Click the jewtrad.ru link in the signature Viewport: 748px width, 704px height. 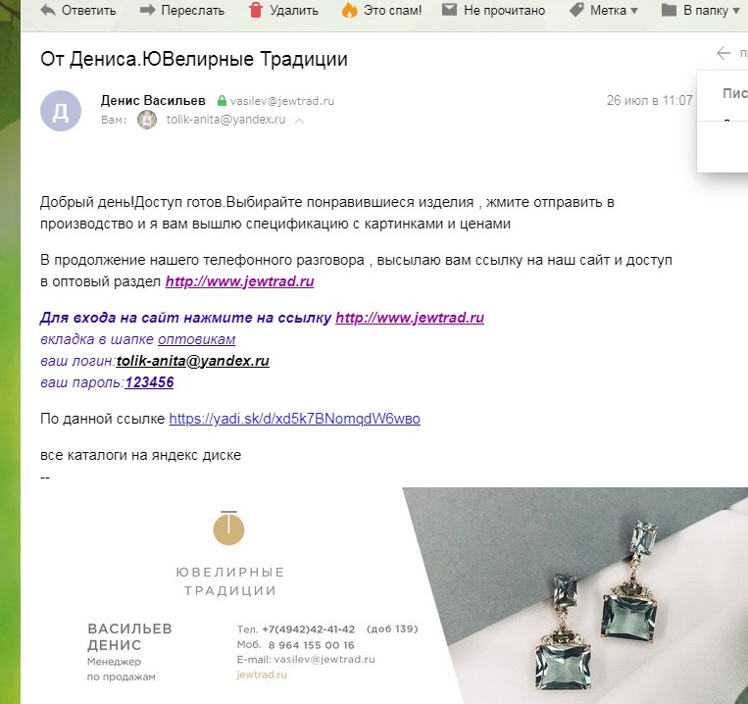262,675
